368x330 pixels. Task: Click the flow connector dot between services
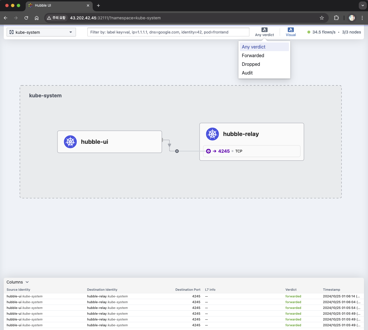[177, 151]
